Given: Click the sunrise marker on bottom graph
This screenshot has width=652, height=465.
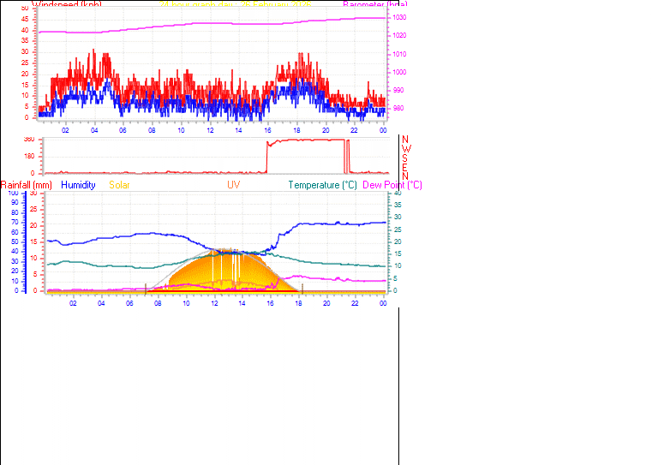Looking at the screenshot, I should [x=146, y=288].
